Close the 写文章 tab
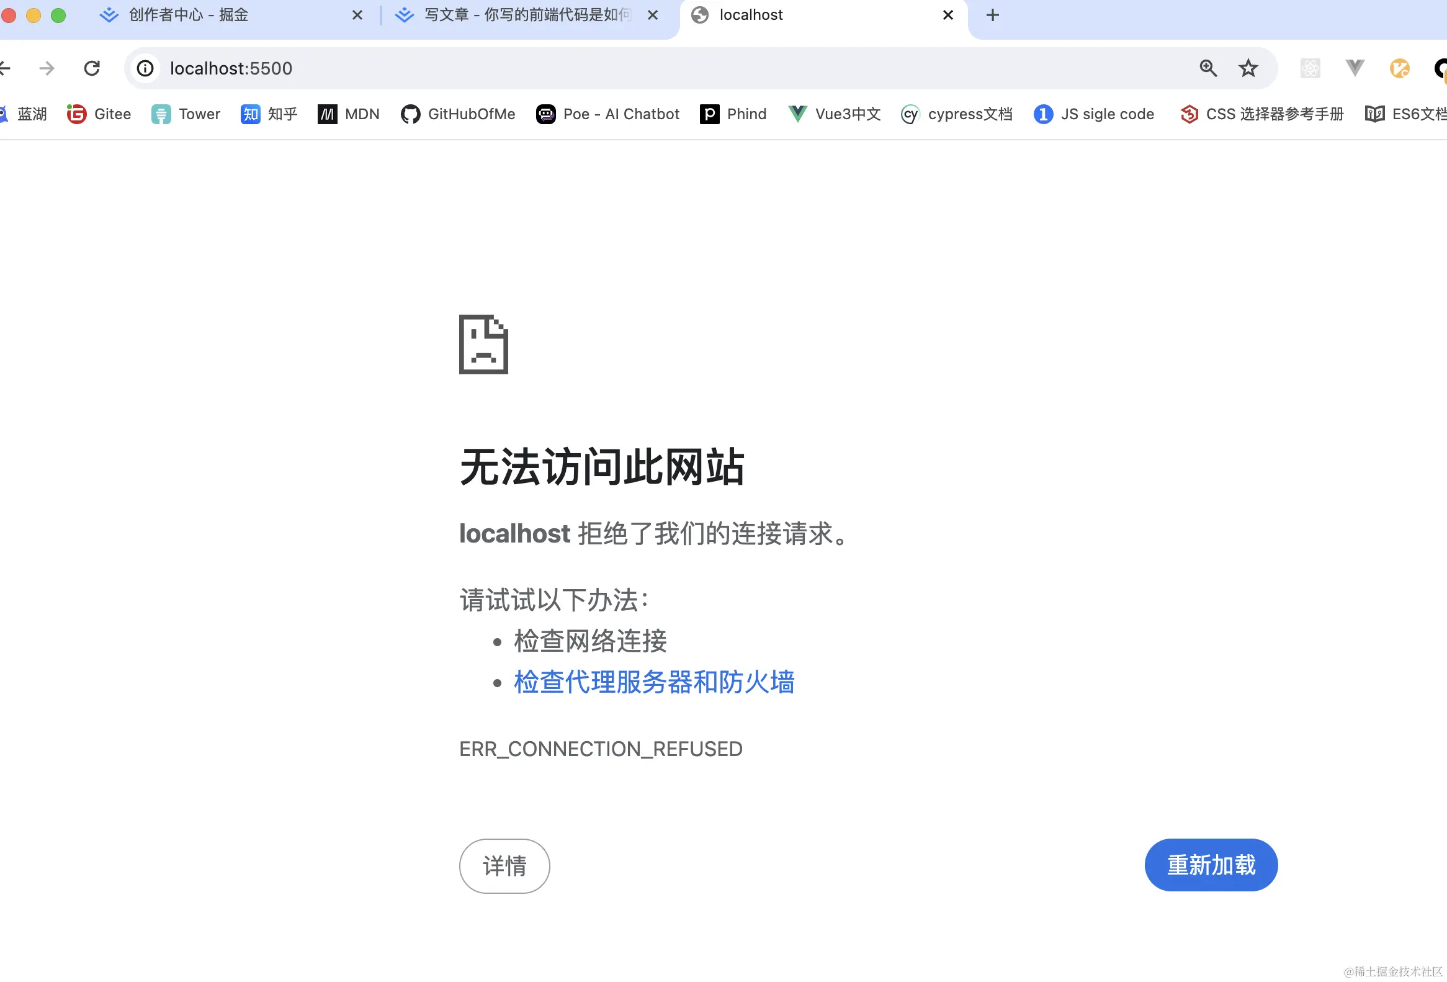This screenshot has height=982, width=1447. [x=653, y=15]
